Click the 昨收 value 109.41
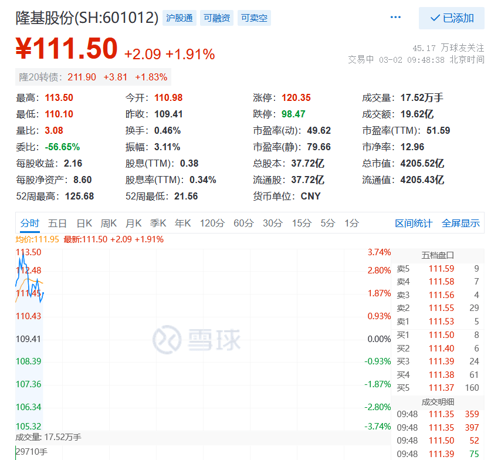501x460 pixels. pyautogui.click(x=168, y=114)
